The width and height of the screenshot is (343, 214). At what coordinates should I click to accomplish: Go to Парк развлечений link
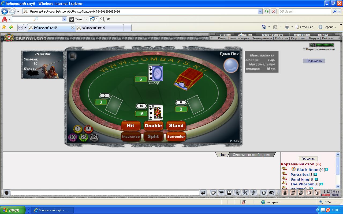320,49
